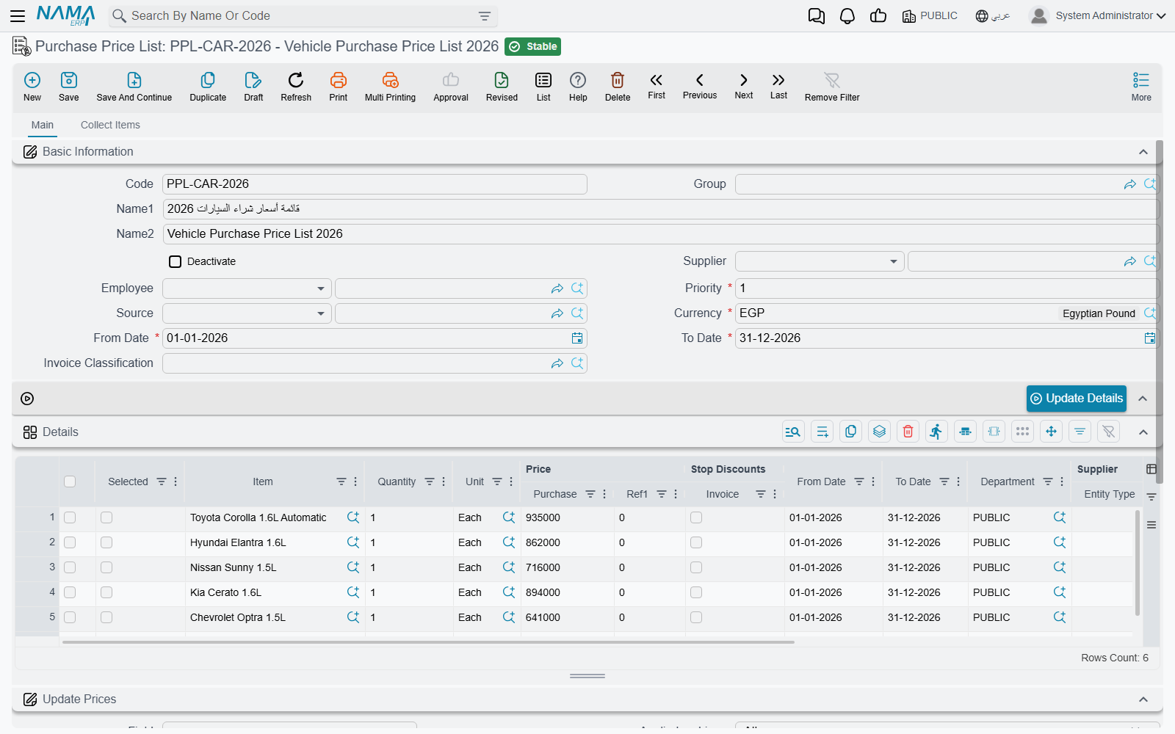
Task: Open the notifications bell
Action: (847, 16)
